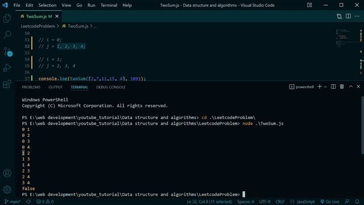Click the feedback icon in status bar
The image size is (364, 205).
tap(347, 202)
